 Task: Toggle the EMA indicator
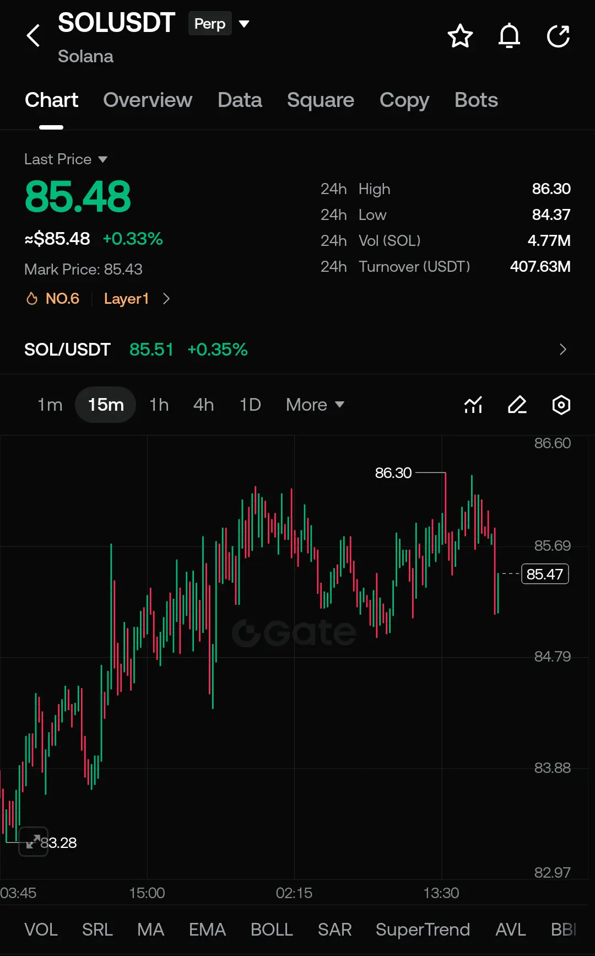(207, 930)
